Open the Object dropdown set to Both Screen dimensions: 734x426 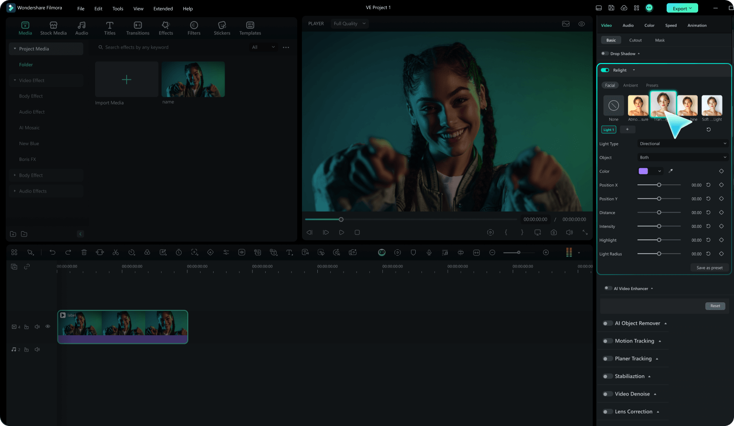(x=683, y=158)
